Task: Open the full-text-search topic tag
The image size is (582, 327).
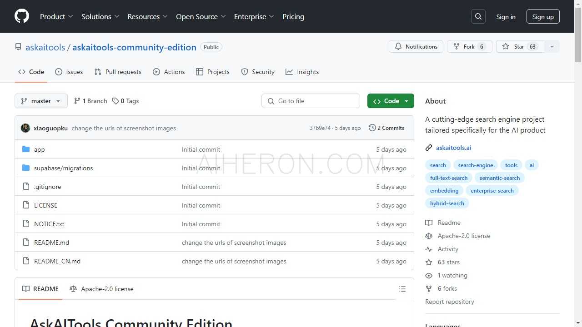Action: point(449,178)
